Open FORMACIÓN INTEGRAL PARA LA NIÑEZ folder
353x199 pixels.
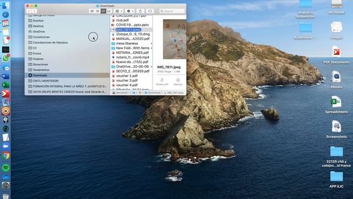click(67, 86)
